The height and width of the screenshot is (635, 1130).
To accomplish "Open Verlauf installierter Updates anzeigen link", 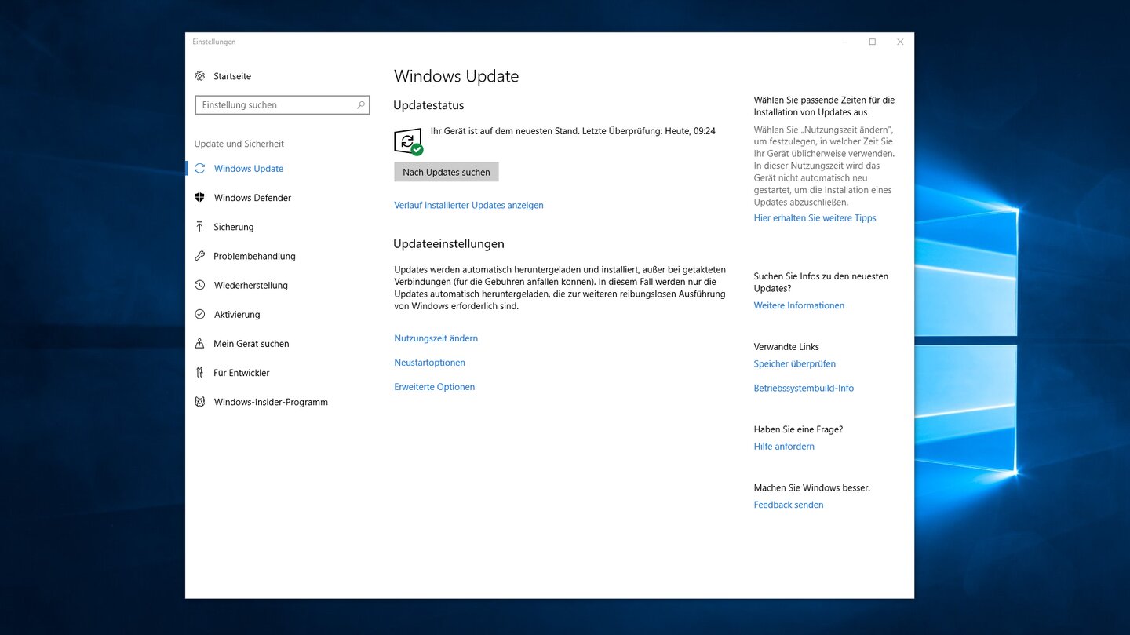I will pyautogui.click(x=468, y=206).
